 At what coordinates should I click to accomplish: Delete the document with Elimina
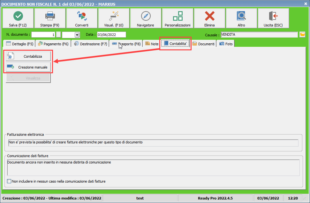[x=209, y=18]
